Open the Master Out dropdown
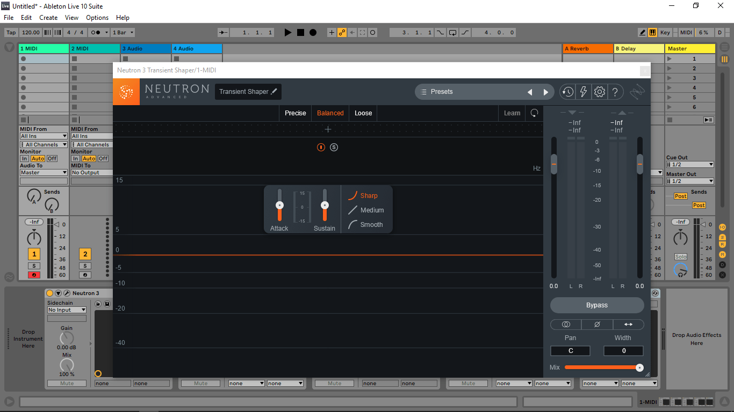The height and width of the screenshot is (412, 734). (x=690, y=181)
